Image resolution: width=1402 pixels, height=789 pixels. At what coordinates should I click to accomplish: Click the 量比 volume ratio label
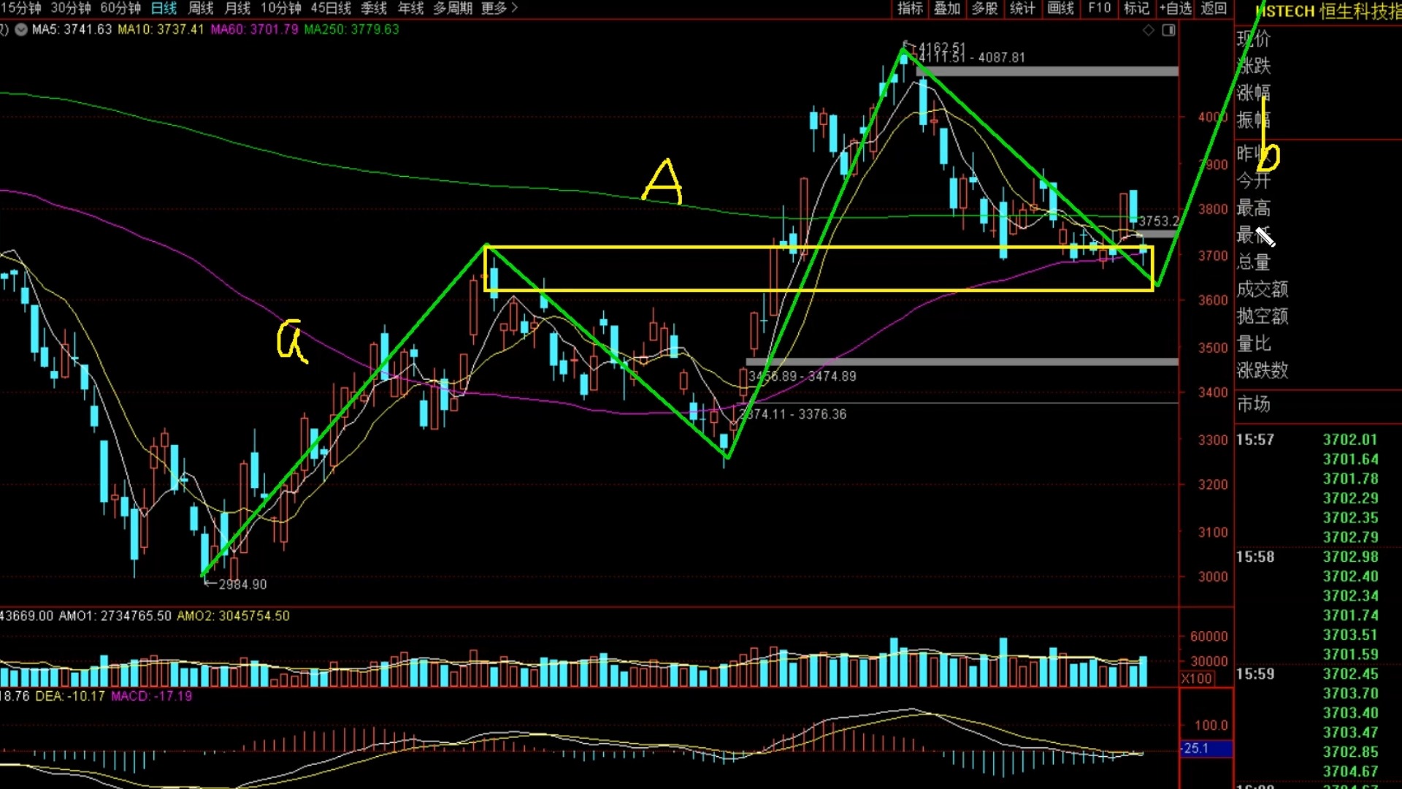[x=1254, y=343]
